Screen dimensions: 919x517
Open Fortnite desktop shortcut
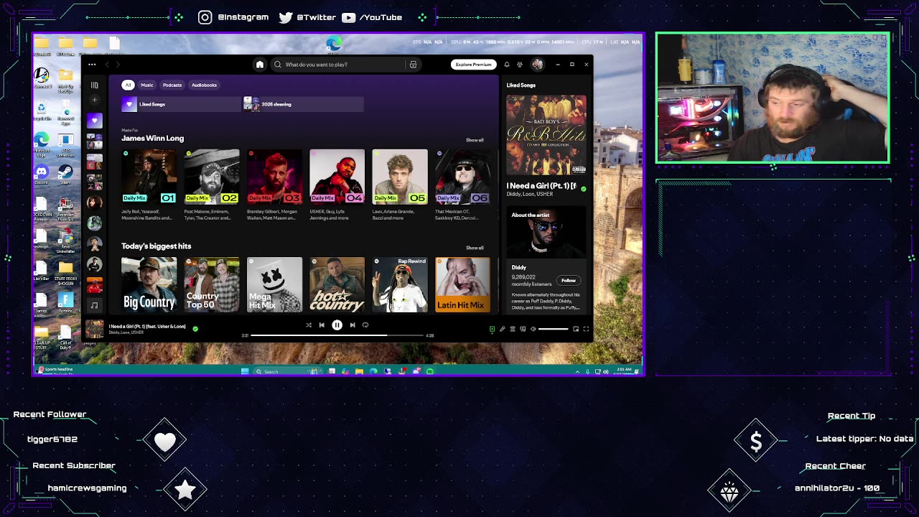point(65,302)
